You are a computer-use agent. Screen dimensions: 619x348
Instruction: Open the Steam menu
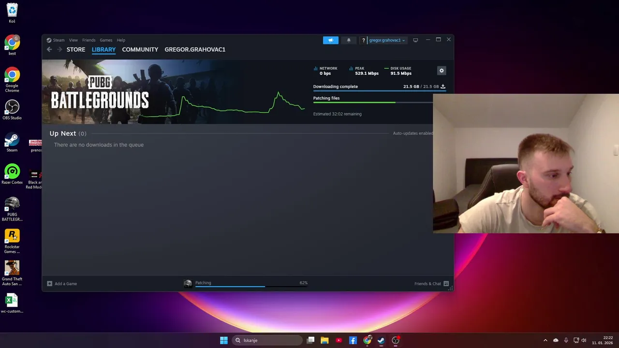pos(59,40)
